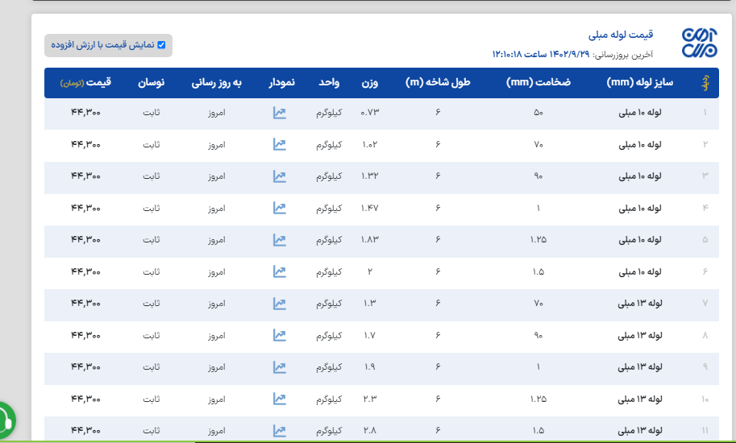This screenshot has height=443, width=736.
Task: Toggle نمایش قیمت با ارزش افزوده checkbox
Action: point(161,45)
